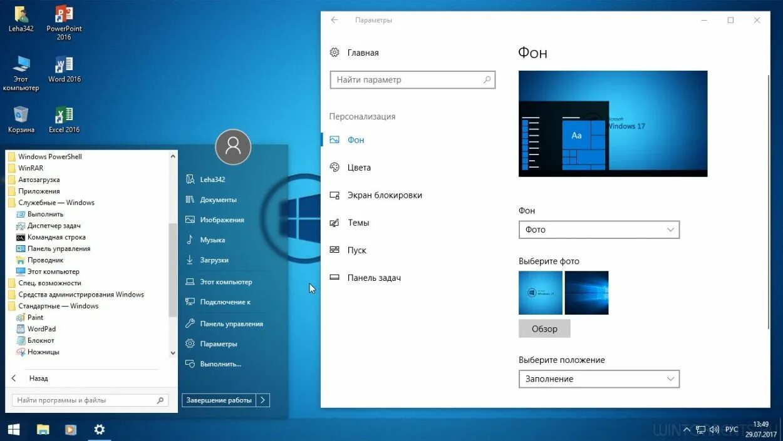This screenshot has width=783, height=441.
Task: Open the Выберите положение dropdown Заполнение
Action: [x=599, y=378]
